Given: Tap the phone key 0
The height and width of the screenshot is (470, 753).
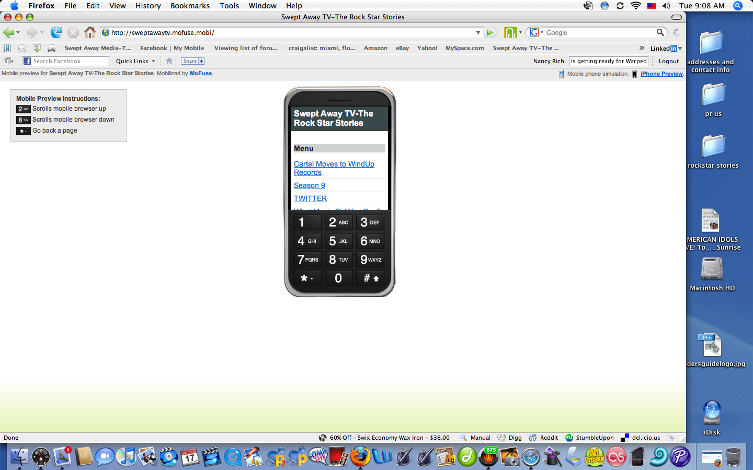Looking at the screenshot, I should click(x=339, y=278).
